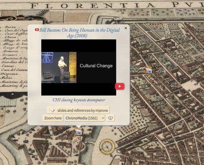Click the red YouTube play button
This screenshot has height=165, width=204.
(119, 86)
